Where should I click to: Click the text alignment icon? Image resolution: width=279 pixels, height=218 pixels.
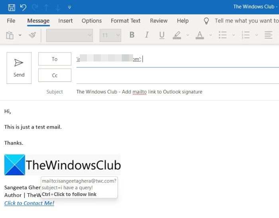[x=268, y=35]
